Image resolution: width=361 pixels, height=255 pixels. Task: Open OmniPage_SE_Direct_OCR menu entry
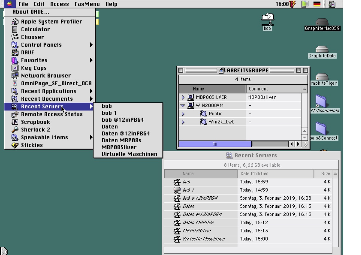(x=49, y=83)
